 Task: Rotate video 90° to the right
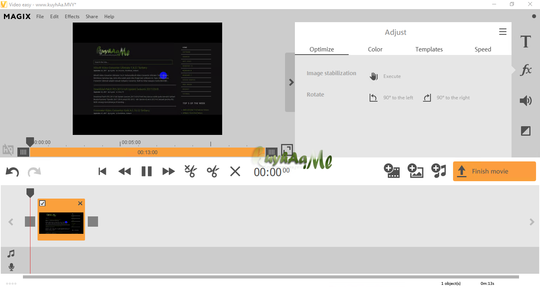tap(446, 98)
